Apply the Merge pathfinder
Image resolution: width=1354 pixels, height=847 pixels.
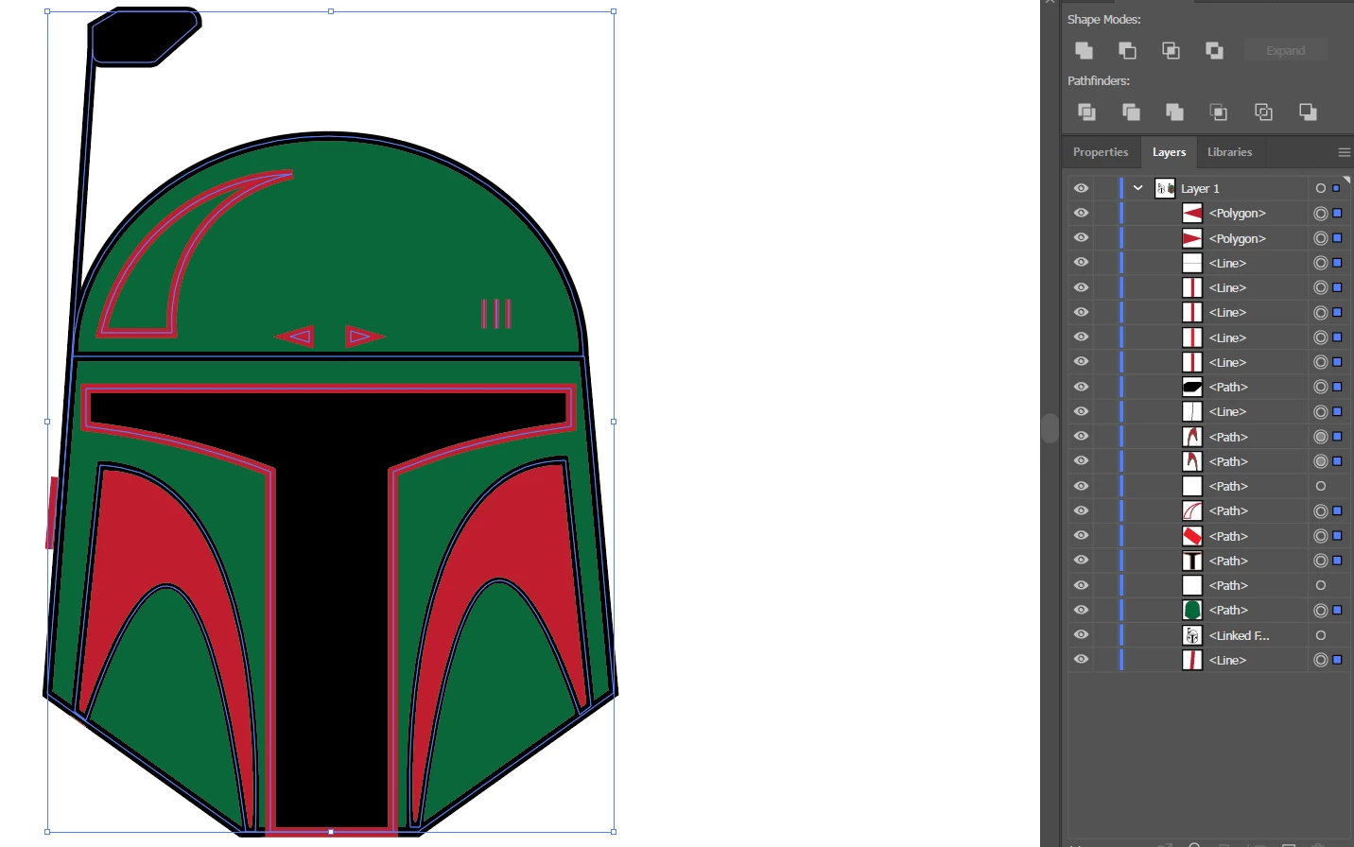pos(1174,112)
